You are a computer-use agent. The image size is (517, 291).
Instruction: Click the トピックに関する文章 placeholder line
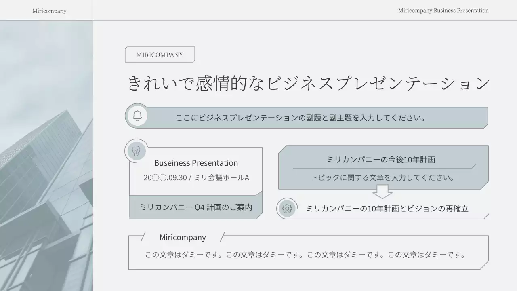coord(383,177)
